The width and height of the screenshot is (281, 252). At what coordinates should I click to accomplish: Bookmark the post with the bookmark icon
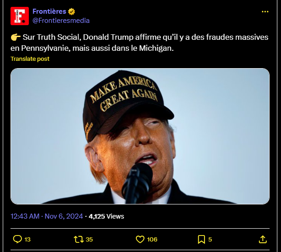[201, 239]
